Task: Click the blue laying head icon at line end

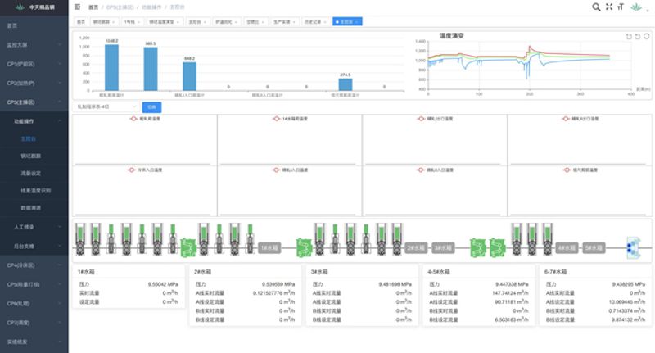Action: 633,247
